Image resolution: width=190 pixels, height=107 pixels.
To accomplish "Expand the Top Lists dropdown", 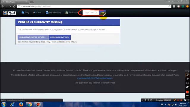I will point(72,12).
